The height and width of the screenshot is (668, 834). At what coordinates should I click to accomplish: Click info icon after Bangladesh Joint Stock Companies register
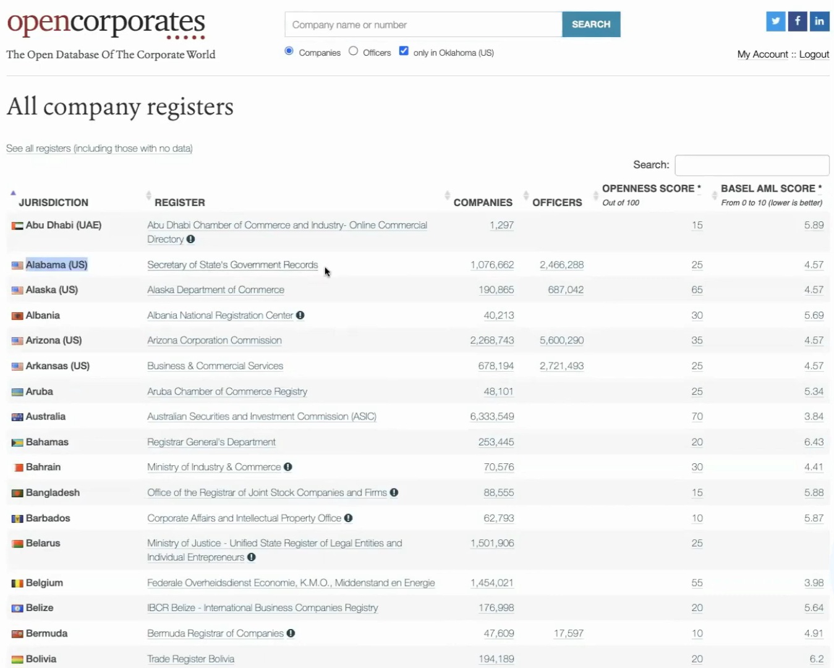(394, 492)
